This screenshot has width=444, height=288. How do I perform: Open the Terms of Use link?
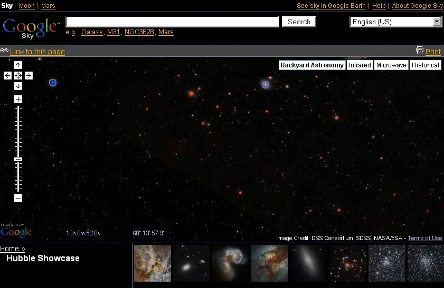pyautogui.click(x=425, y=238)
